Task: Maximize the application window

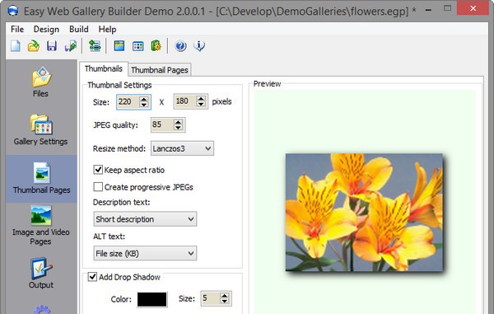Action: pyautogui.click(x=447, y=8)
